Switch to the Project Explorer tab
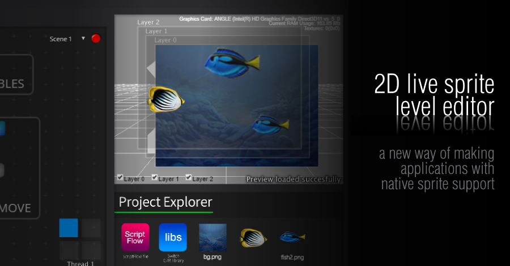 [x=165, y=202]
